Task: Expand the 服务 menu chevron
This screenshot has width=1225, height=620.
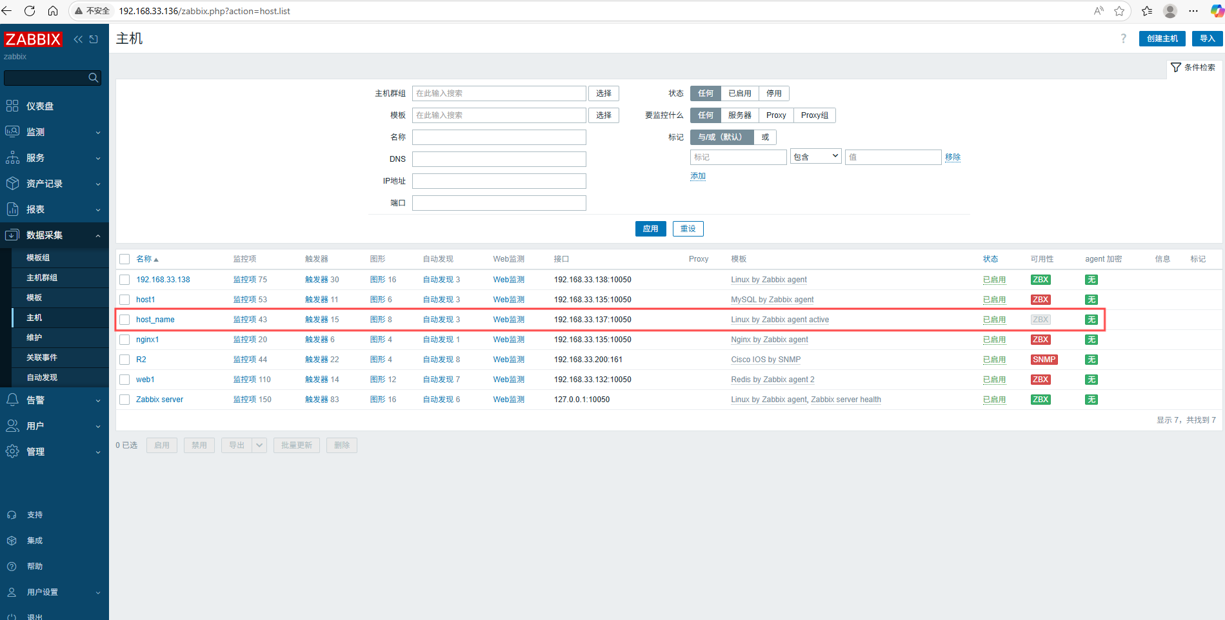Action: point(98,159)
